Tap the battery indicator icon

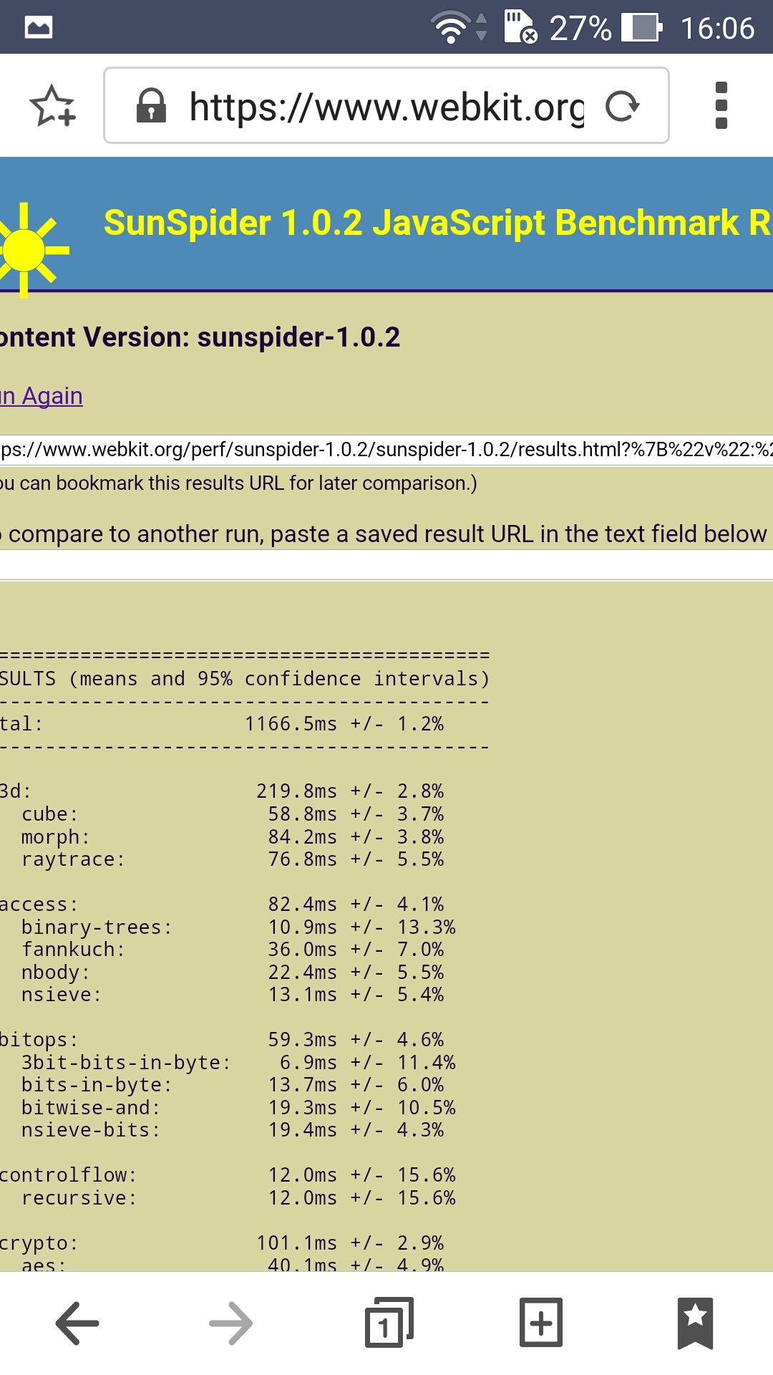pos(641,28)
